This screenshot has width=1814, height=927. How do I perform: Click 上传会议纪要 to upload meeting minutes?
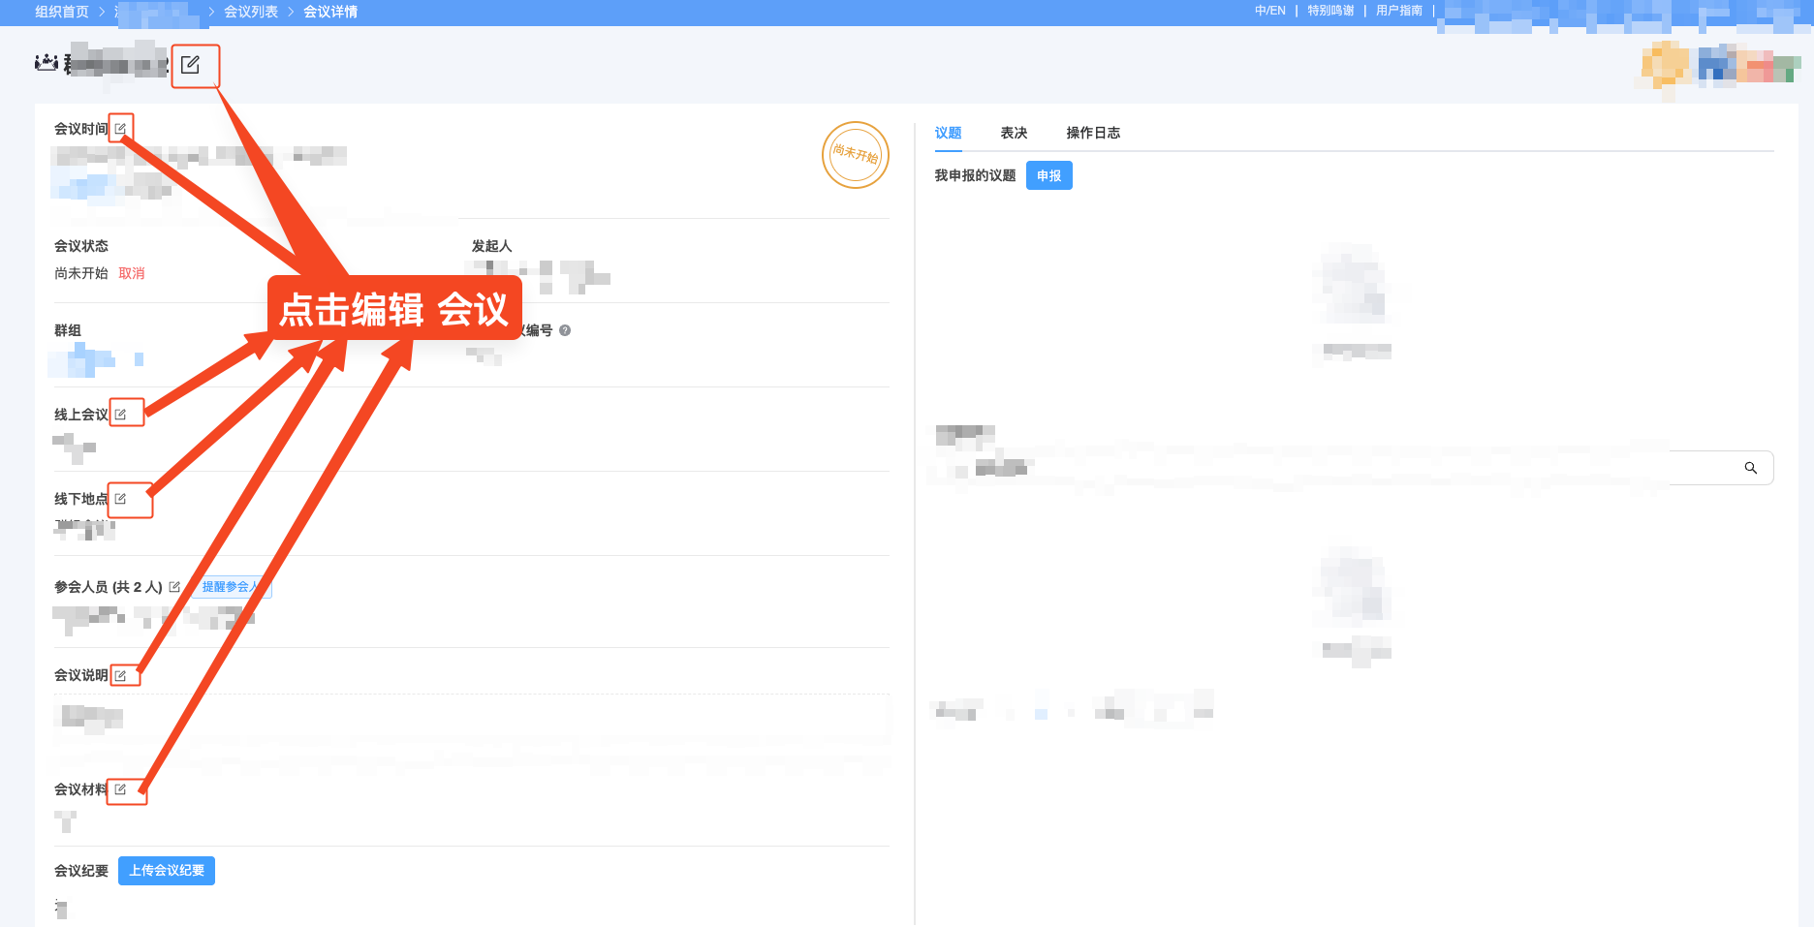tap(166, 870)
